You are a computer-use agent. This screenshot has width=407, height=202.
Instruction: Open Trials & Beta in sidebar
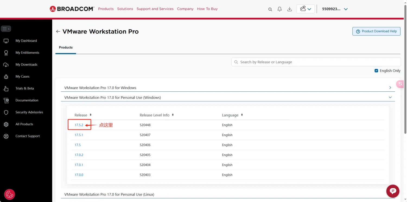[25, 88]
